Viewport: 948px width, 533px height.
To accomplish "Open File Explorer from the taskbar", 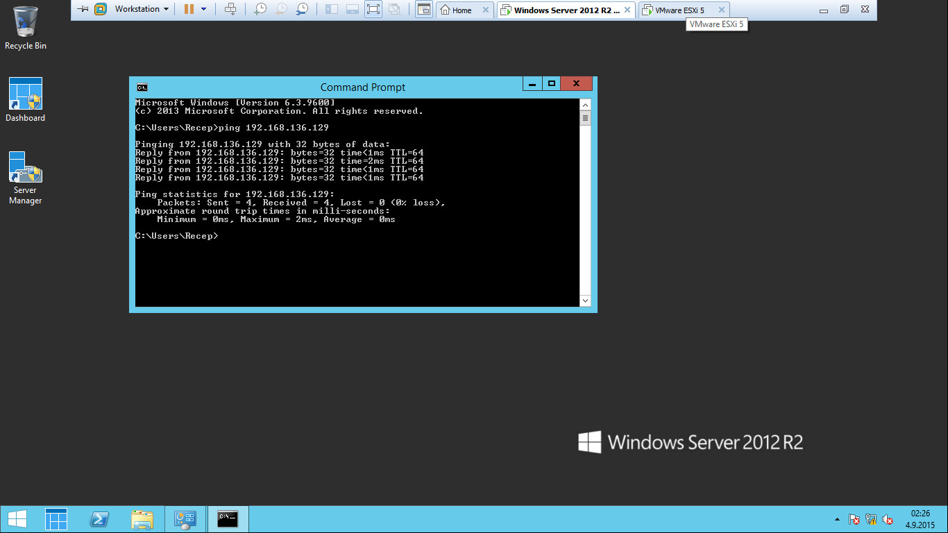I will [142, 519].
